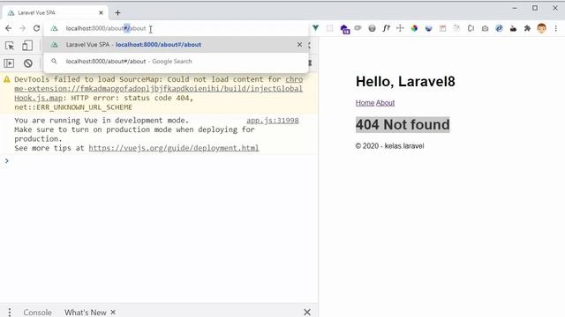Click the browser back arrow
This screenshot has height=317, width=565.
[x=8, y=28]
